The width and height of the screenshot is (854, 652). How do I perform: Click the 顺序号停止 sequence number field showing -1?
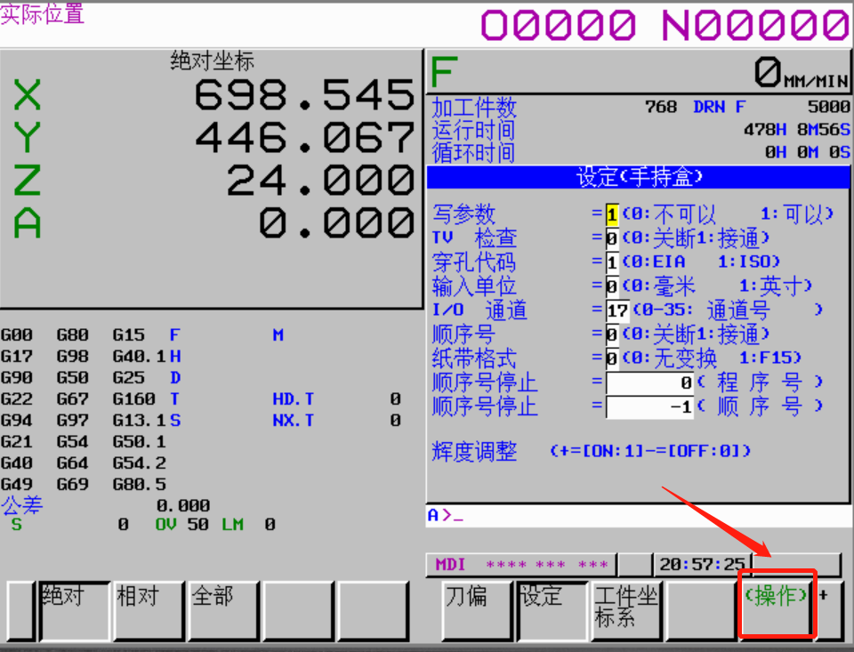[649, 407]
